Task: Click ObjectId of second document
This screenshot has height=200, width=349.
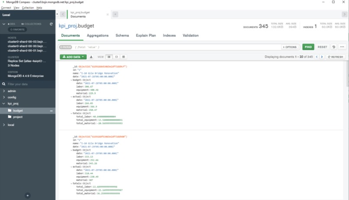Action: 103,137
